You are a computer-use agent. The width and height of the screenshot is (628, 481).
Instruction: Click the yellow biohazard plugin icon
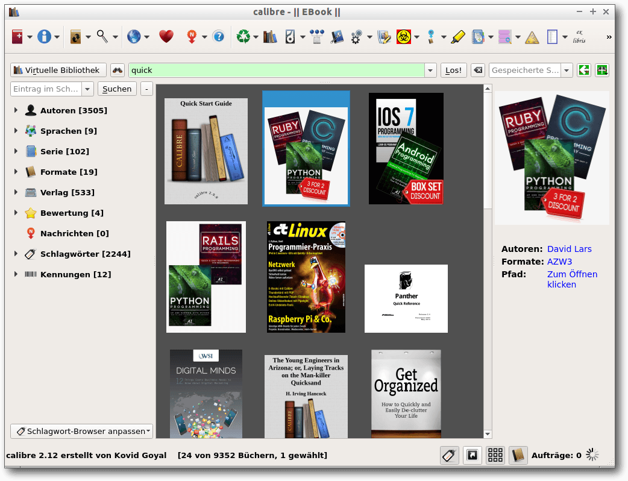pos(404,37)
